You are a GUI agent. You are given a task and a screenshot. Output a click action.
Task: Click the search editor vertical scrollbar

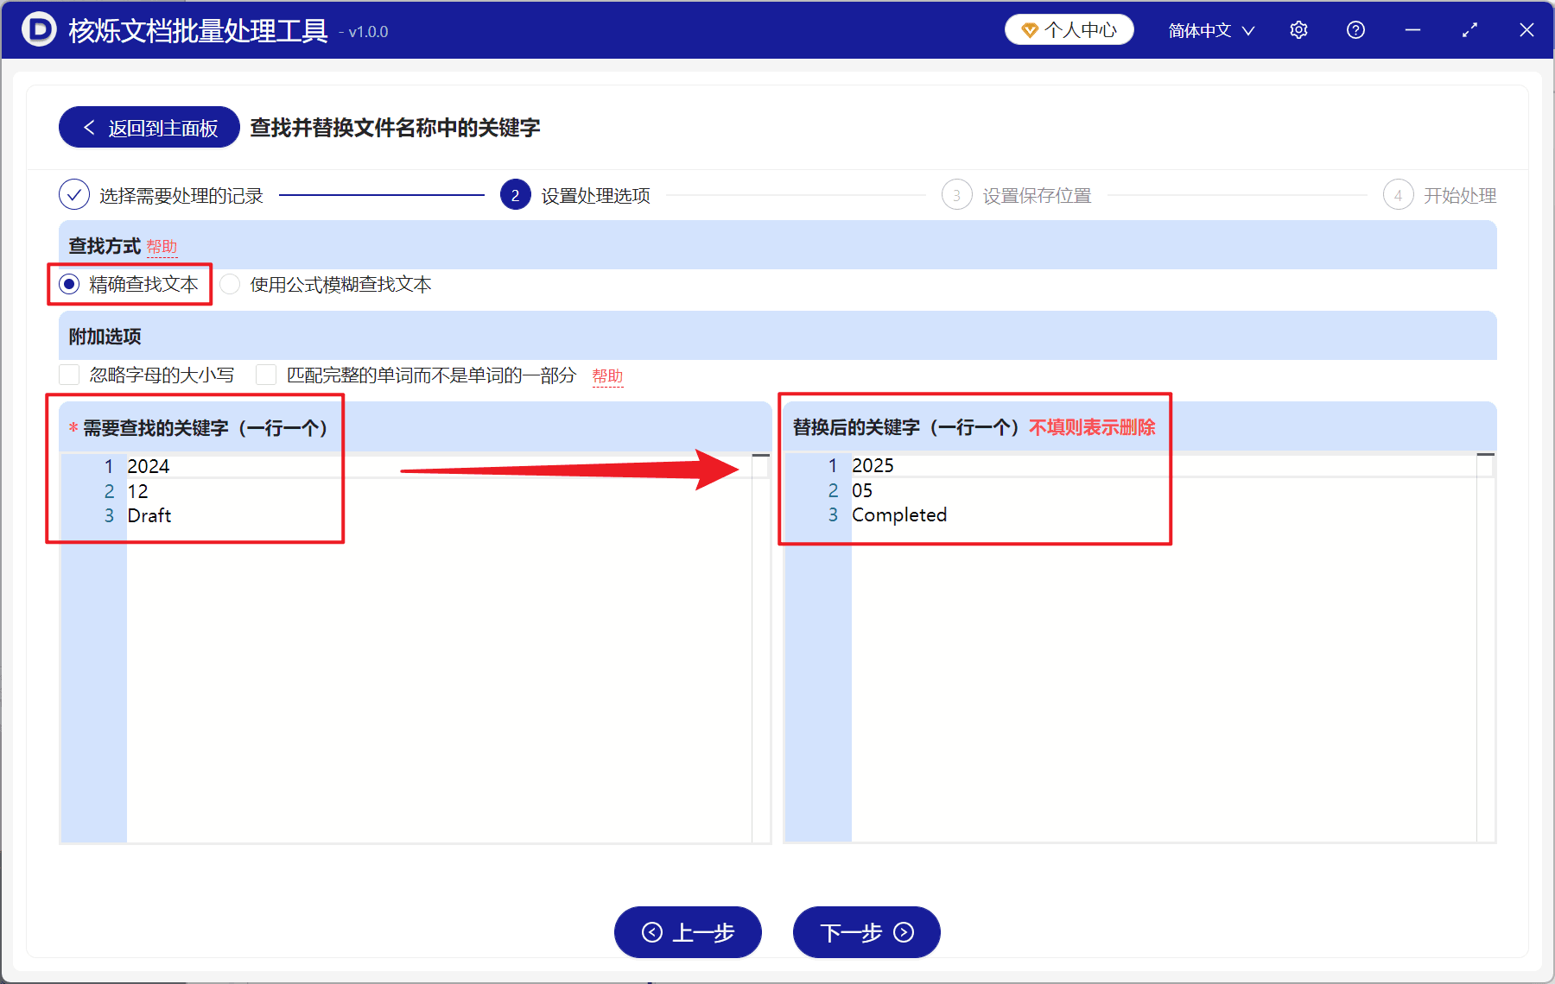(760, 647)
